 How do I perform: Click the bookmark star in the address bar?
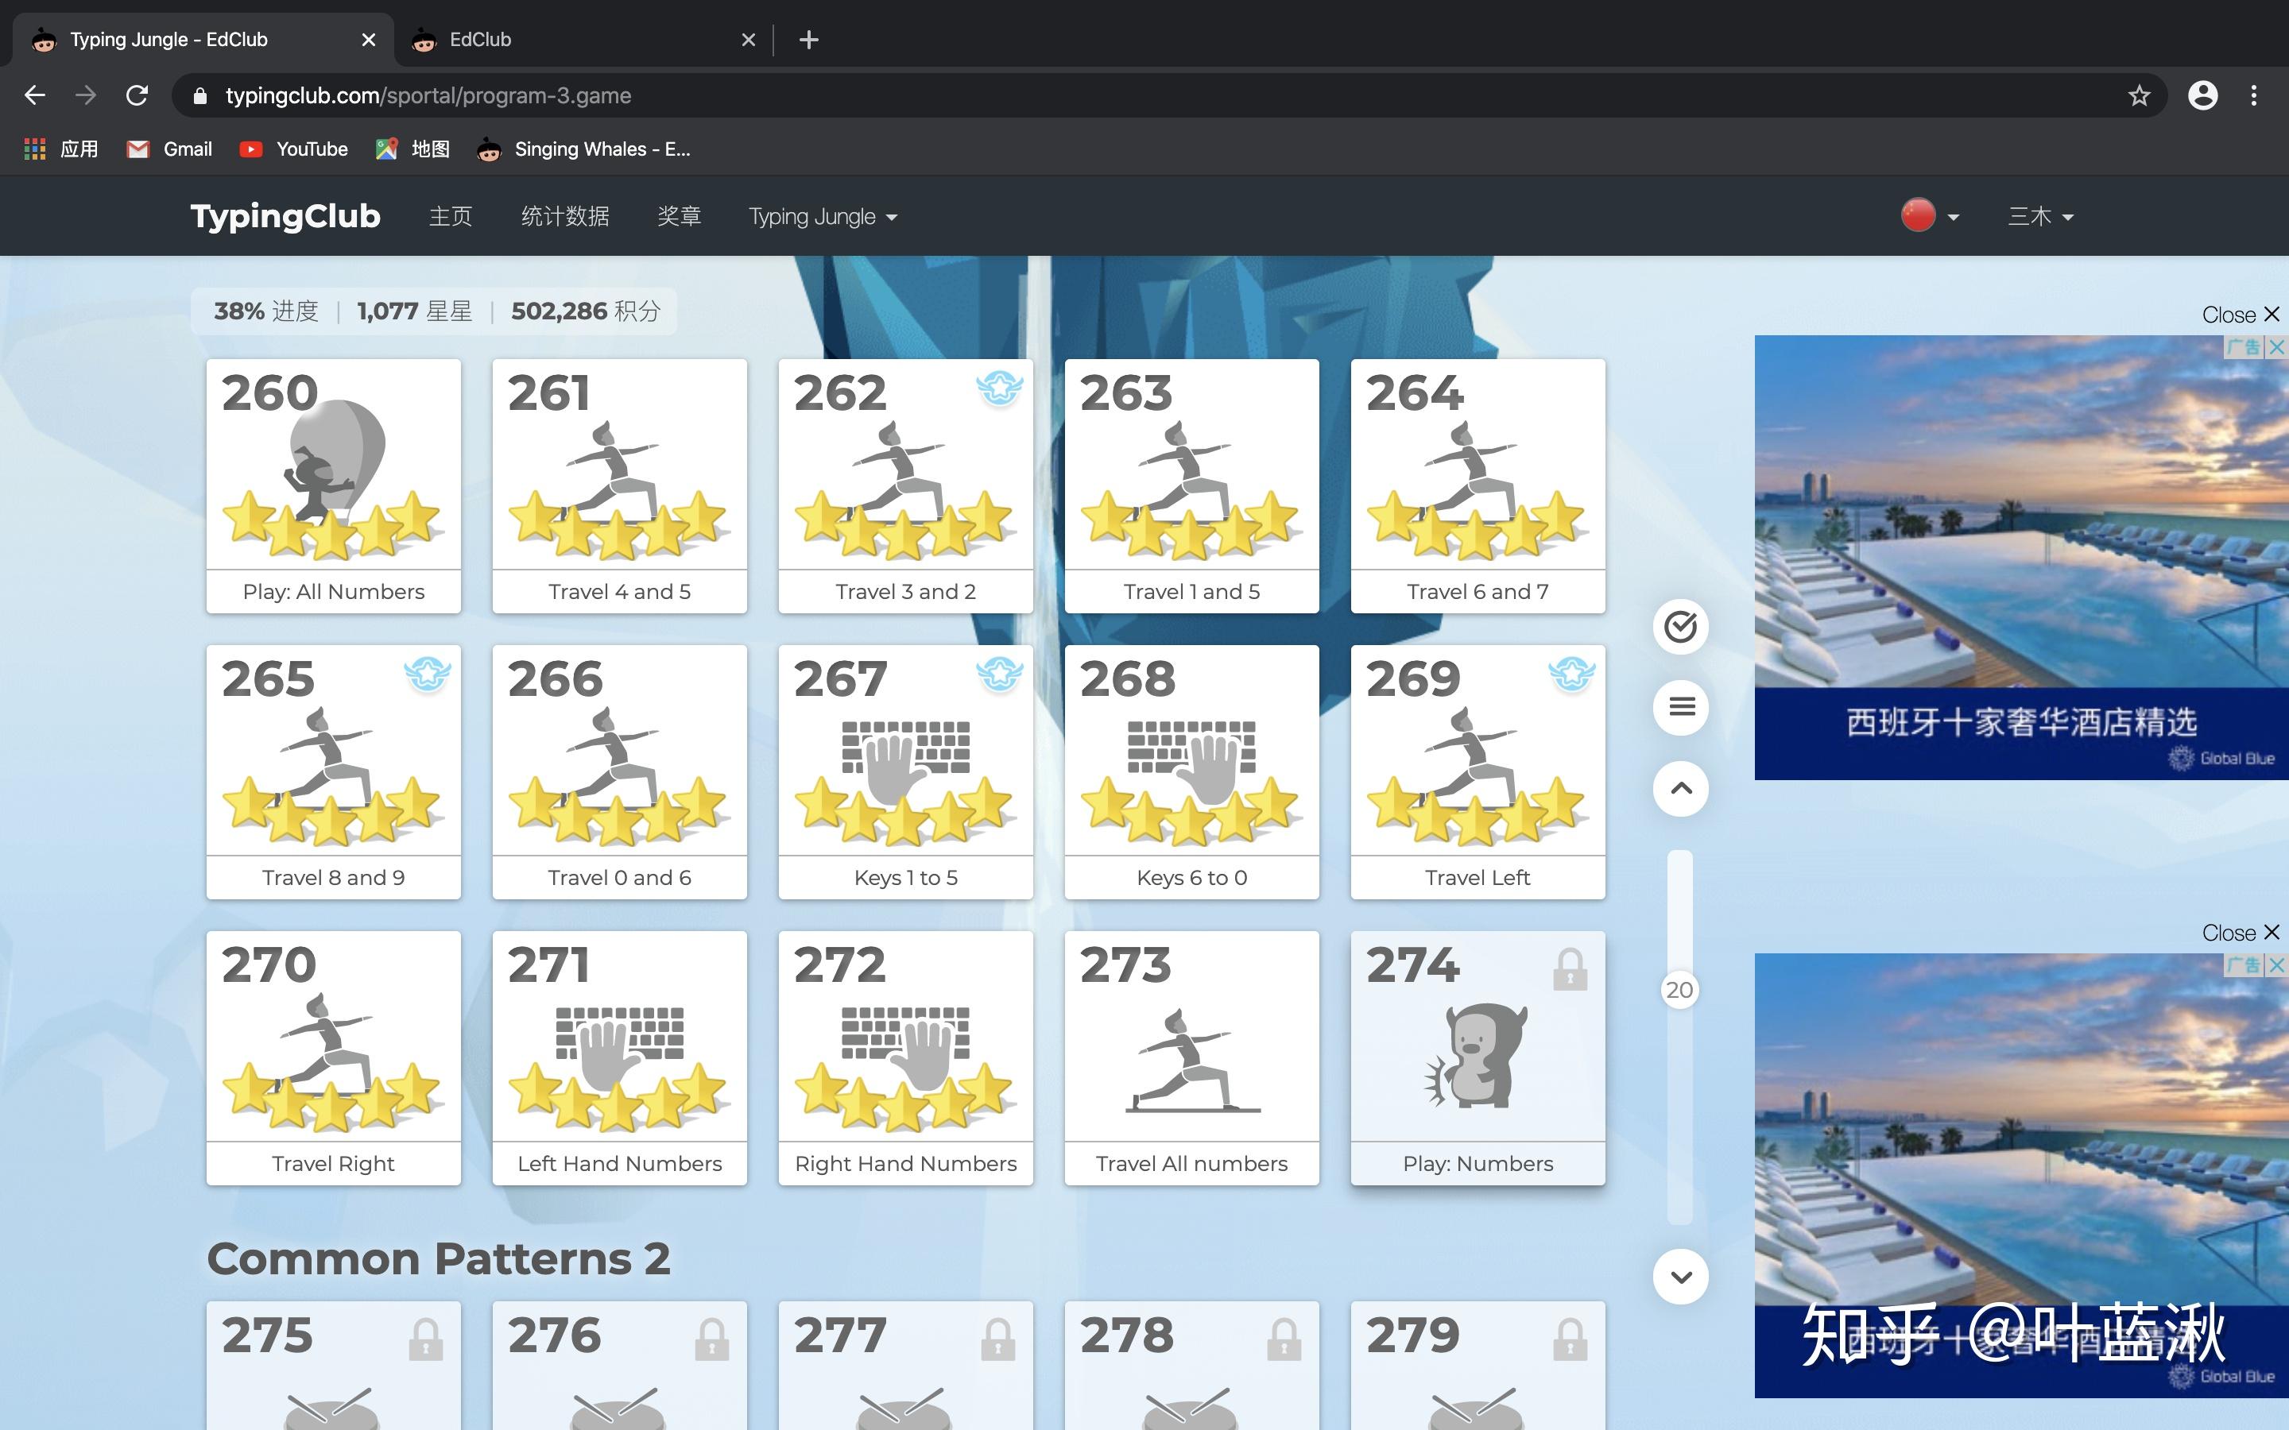2139,95
